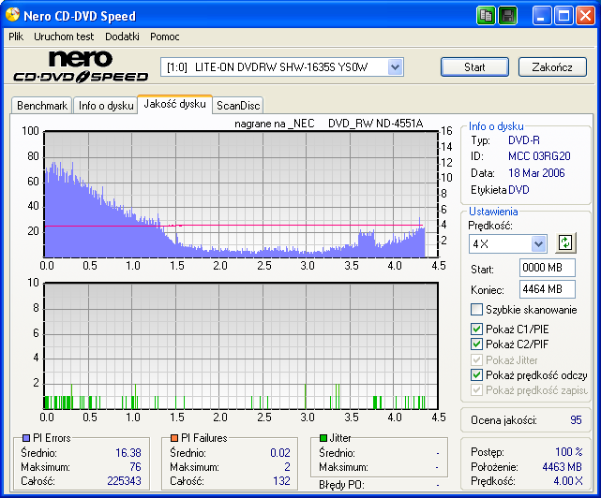The height and width of the screenshot is (498, 601).
Task: Click the Etykieta value DVD
Action: click(518, 190)
